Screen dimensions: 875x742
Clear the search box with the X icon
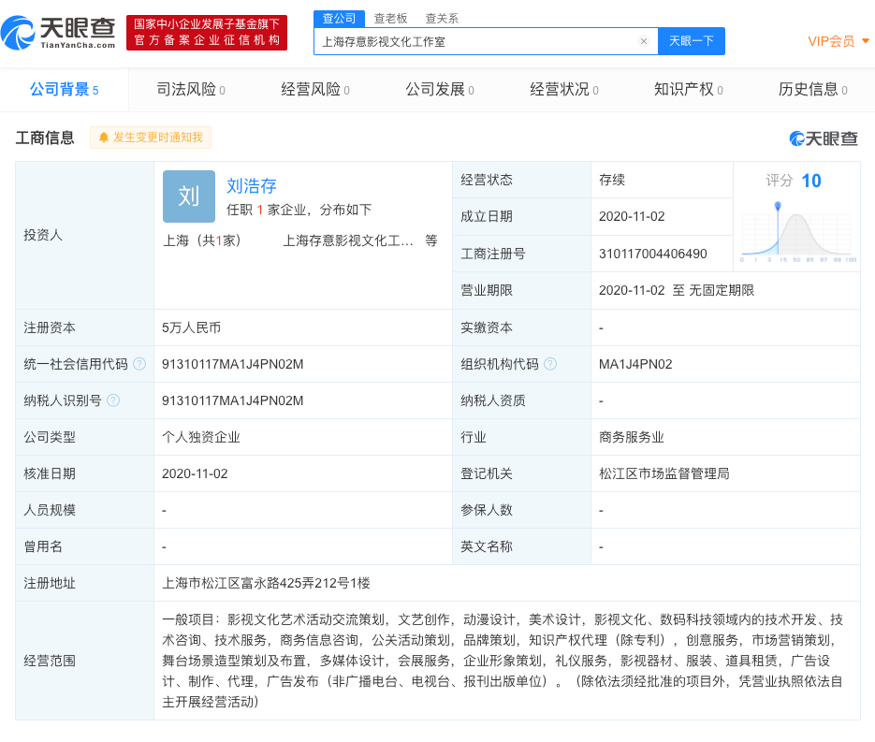pyautogui.click(x=644, y=41)
